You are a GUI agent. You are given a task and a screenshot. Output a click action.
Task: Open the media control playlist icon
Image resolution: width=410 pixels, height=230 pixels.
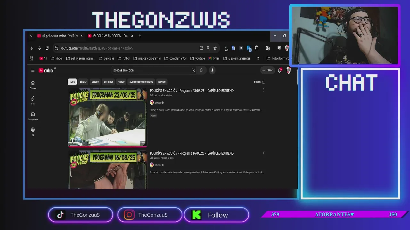coord(279,48)
